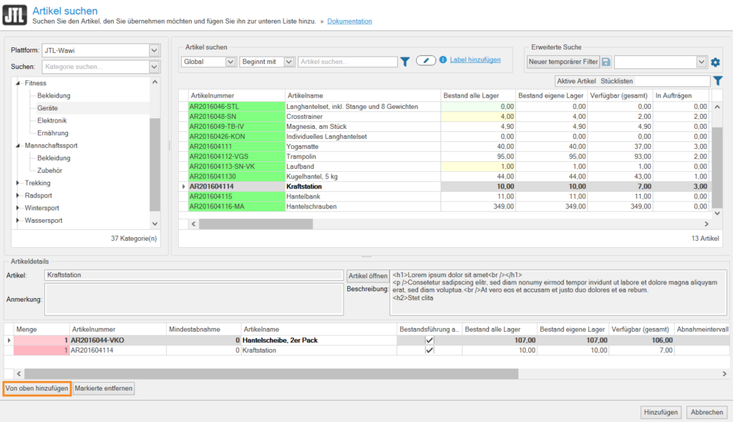733x422 pixels.
Task: Open advanced search settings via the gear icon
Action: (715, 62)
